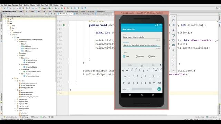Image resolution: width=221 pixels, height=124 pixels.
Task: Click the emulator volume up icon
Action: tap(173, 25)
